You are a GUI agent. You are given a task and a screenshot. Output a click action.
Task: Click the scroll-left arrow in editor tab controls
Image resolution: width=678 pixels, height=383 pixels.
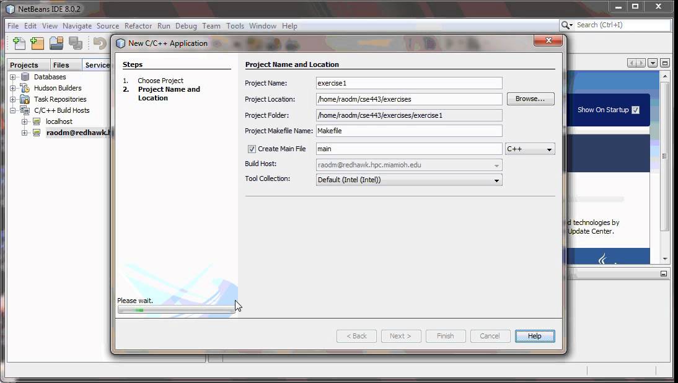tap(632, 63)
